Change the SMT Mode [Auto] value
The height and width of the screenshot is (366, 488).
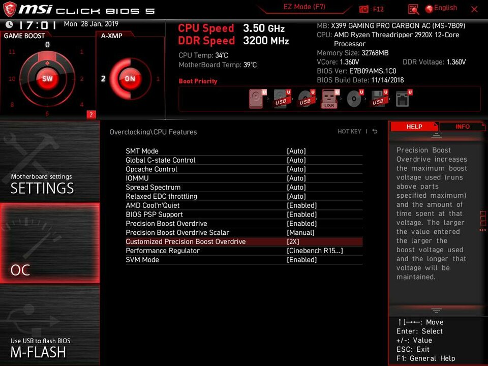point(296,151)
